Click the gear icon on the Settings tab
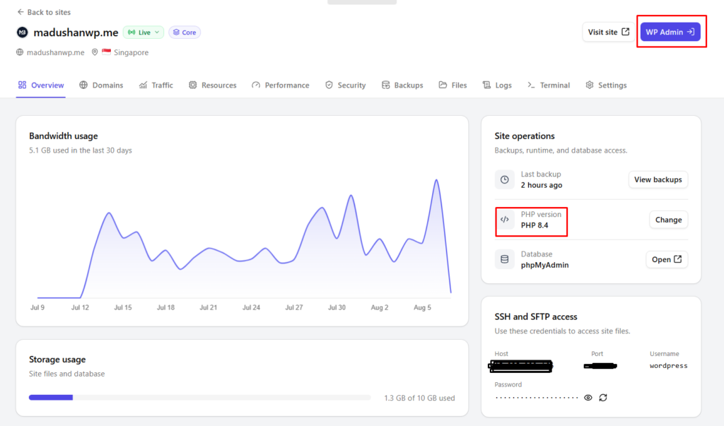The height and width of the screenshot is (426, 724). tap(590, 85)
